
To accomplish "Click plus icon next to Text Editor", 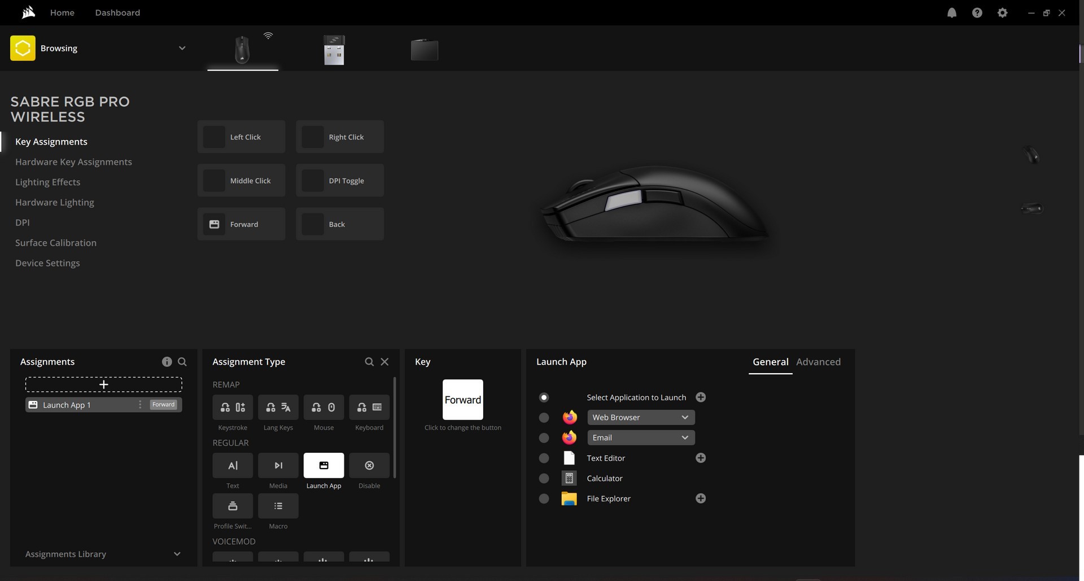I will (x=701, y=458).
